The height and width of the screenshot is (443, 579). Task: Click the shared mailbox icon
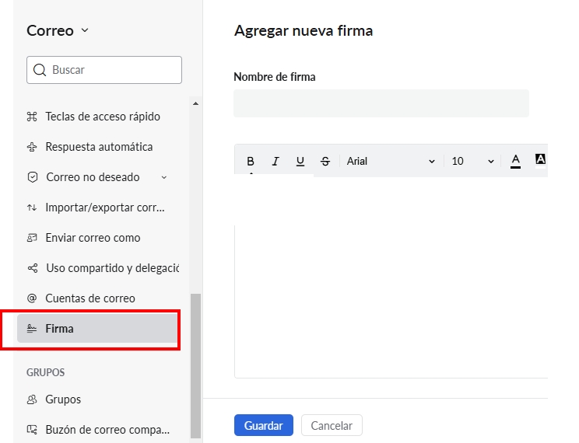point(32,430)
